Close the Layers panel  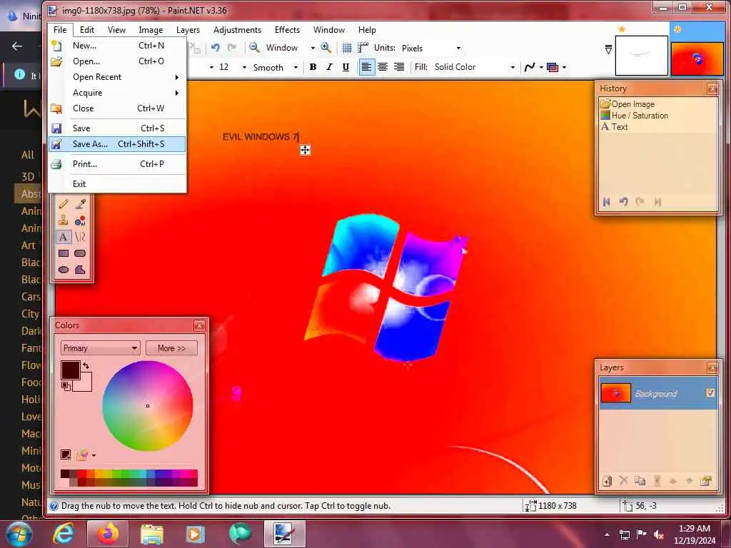pos(712,367)
